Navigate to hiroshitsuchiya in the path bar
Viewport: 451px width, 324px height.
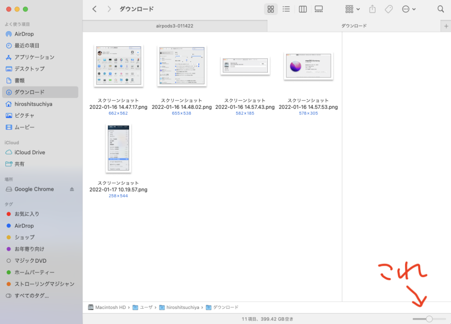[x=182, y=307]
